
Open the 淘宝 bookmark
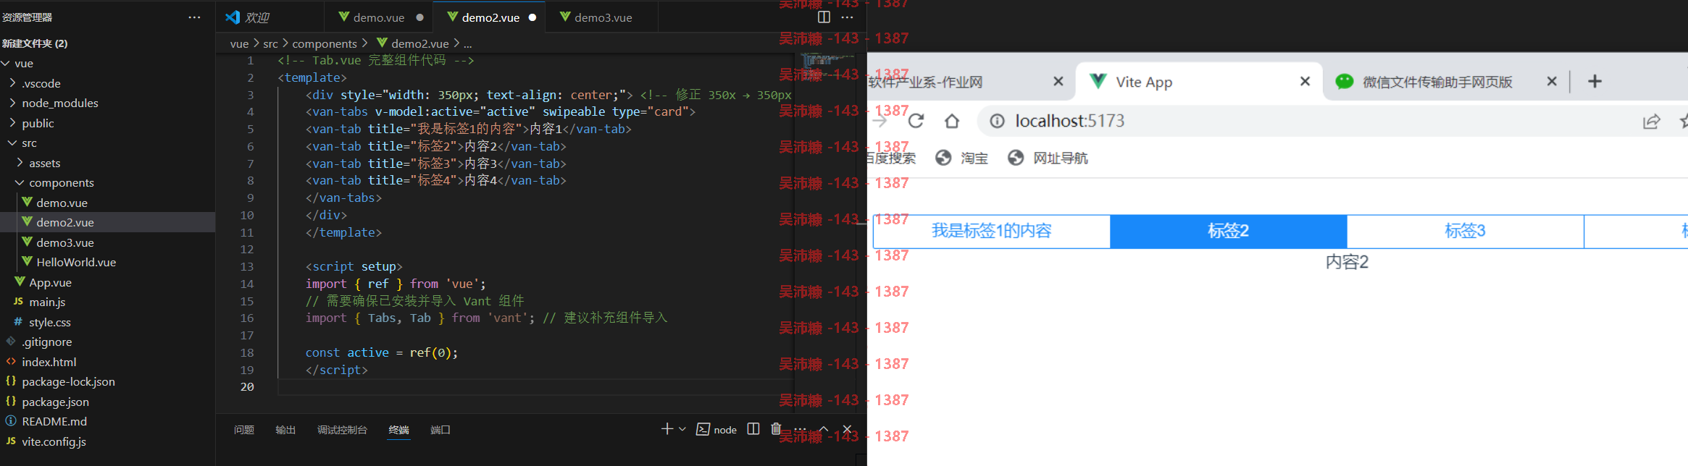(x=962, y=158)
